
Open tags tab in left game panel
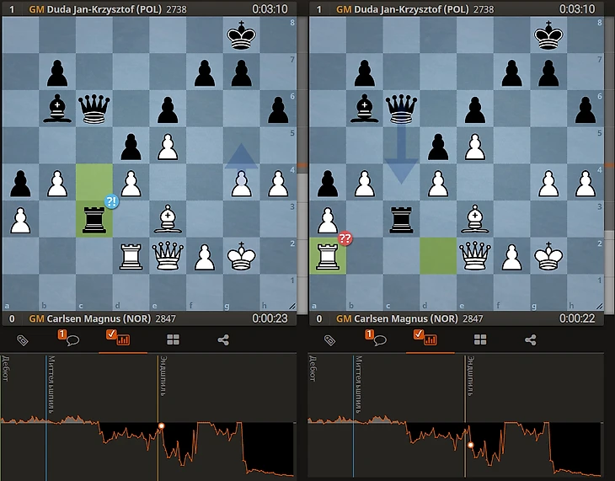point(23,340)
